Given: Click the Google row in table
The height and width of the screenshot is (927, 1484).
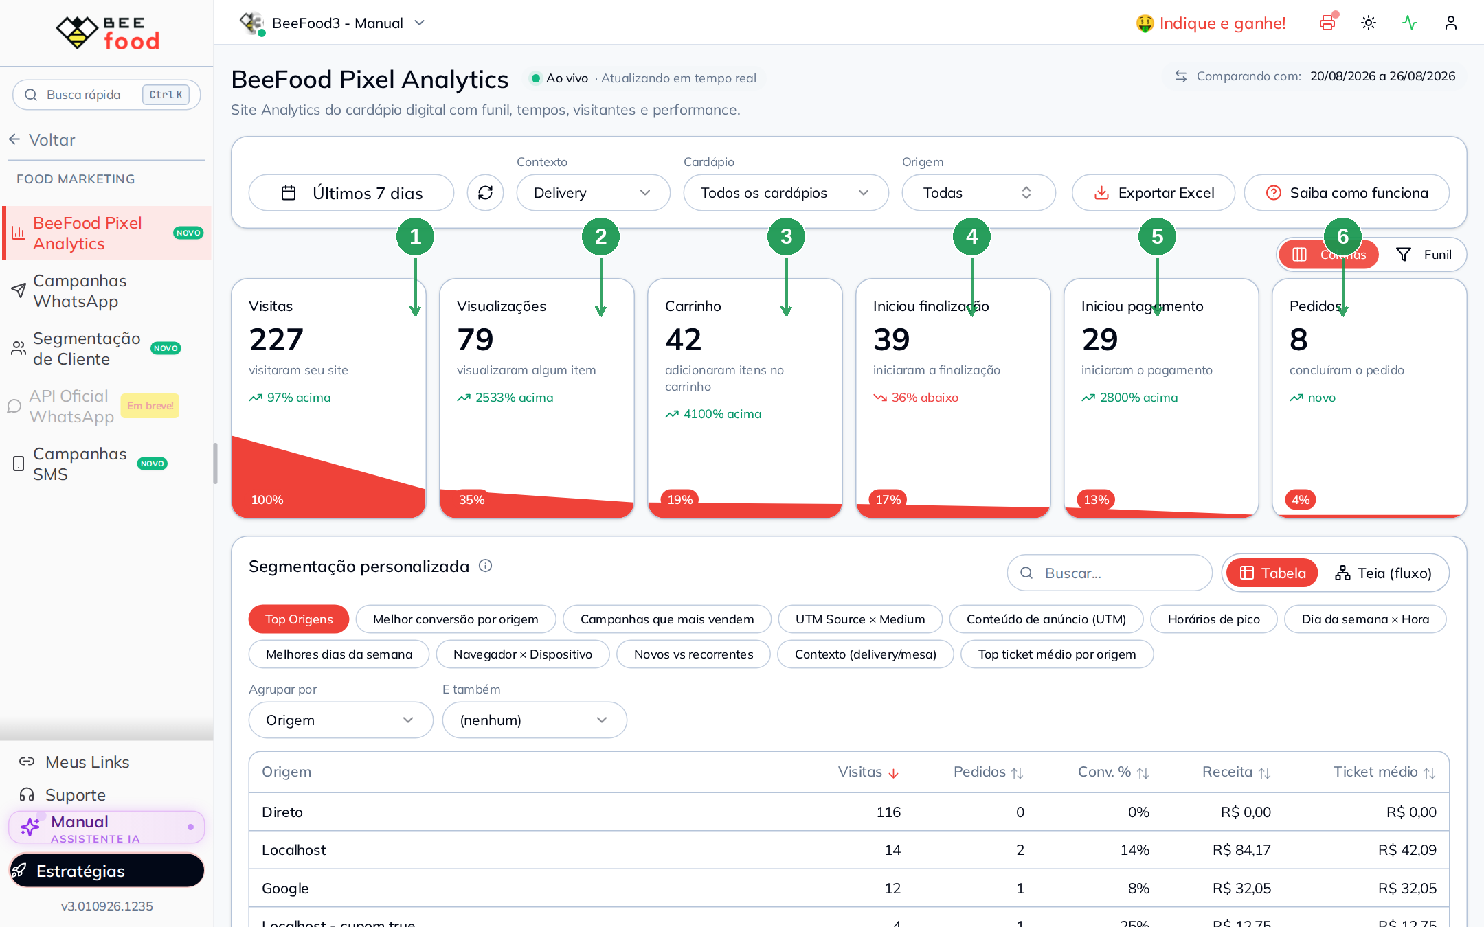Looking at the screenshot, I should click(x=849, y=889).
